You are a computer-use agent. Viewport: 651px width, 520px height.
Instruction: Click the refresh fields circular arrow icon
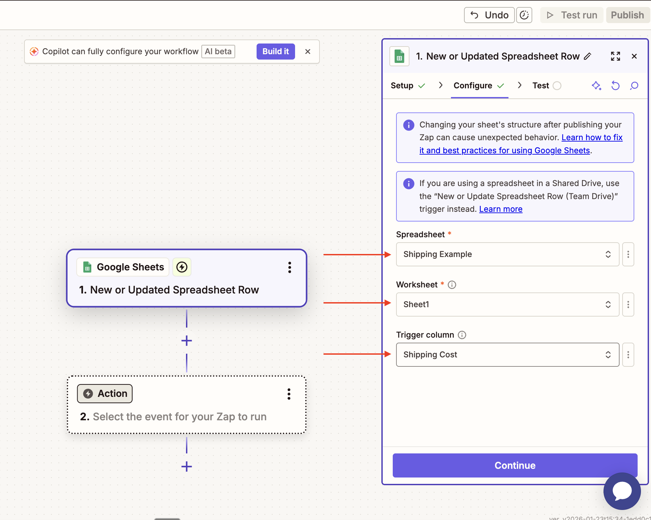[x=615, y=86]
